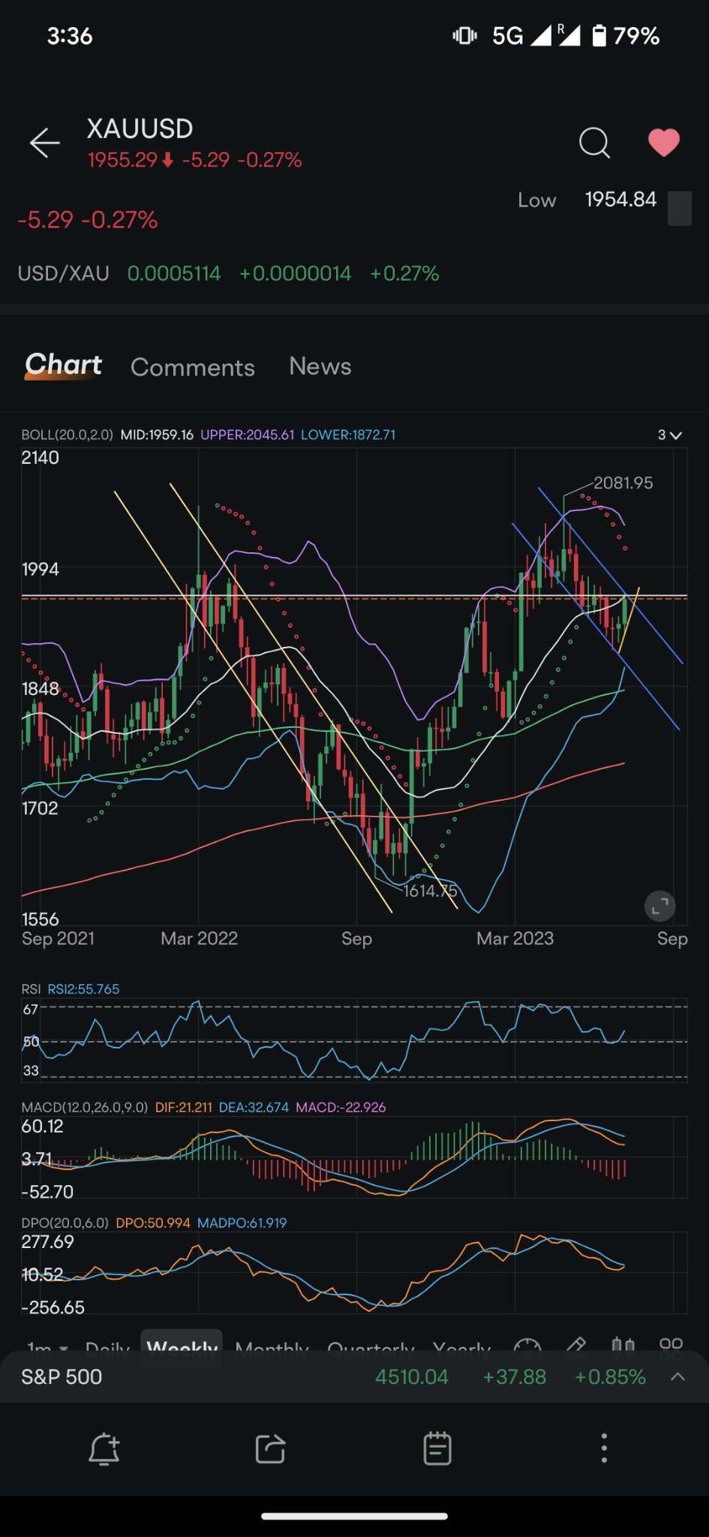Expand the BOLL indicator count dropdown
709x1537 pixels.
(x=670, y=435)
